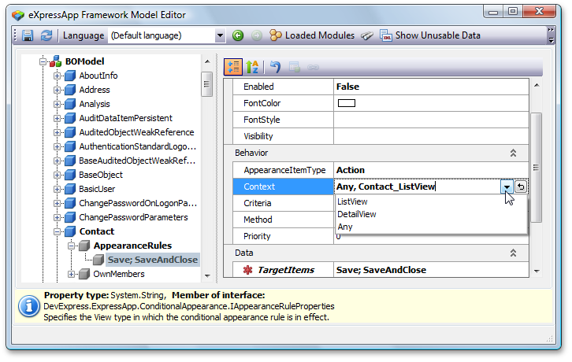Expand the OwnMembers node
Image resolution: width=572 pixels, height=362 pixels.
tap(71, 274)
